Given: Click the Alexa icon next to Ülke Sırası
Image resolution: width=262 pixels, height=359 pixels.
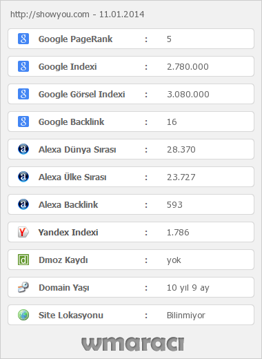Looking at the screenshot, I should 23,177.
